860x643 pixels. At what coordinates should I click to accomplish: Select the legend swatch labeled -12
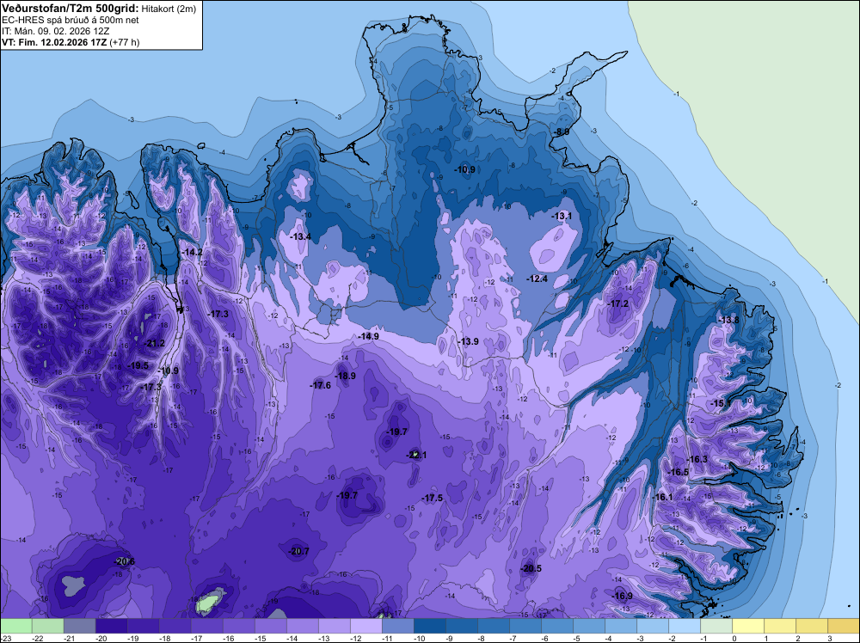tap(365, 626)
